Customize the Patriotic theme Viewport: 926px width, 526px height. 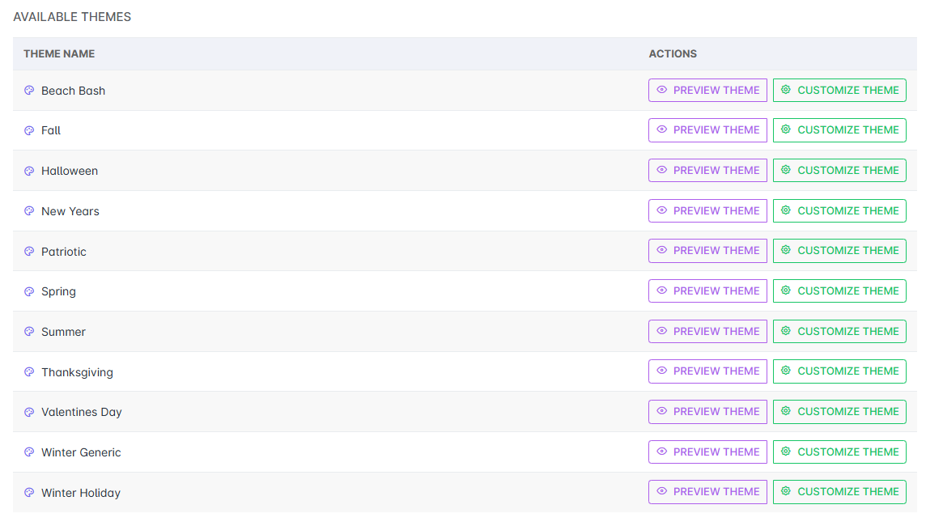tap(839, 251)
